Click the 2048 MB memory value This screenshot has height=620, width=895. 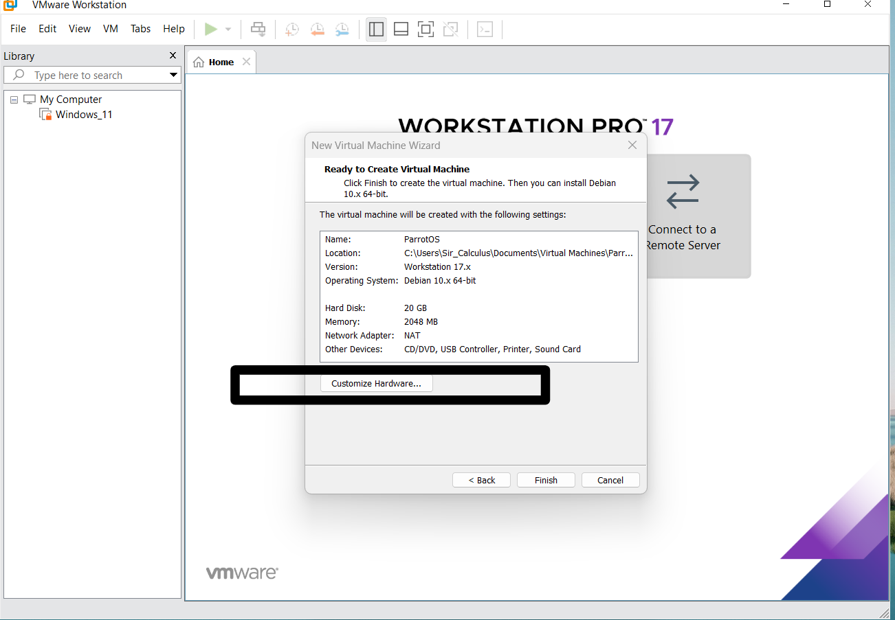[x=421, y=321]
